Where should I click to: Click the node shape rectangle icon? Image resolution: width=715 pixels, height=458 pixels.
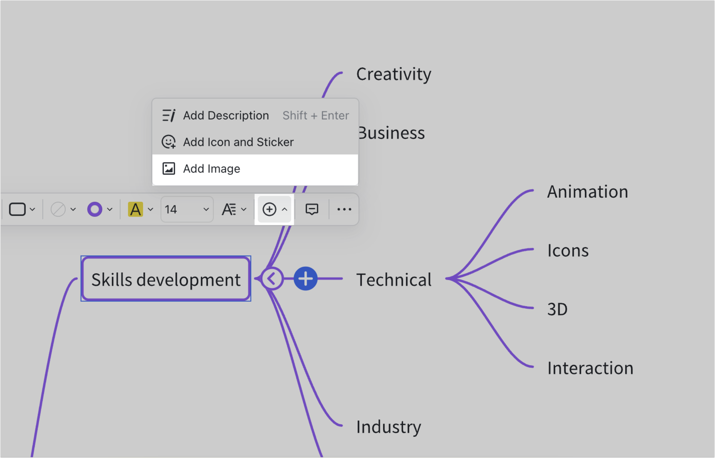(17, 209)
